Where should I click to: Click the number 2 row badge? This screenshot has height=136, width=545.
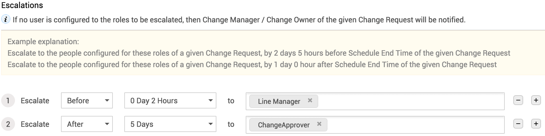[8, 124]
